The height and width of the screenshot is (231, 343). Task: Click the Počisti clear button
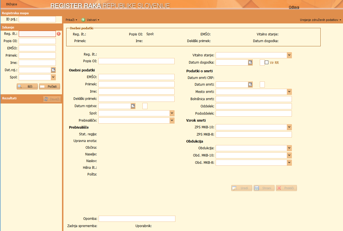49,86
